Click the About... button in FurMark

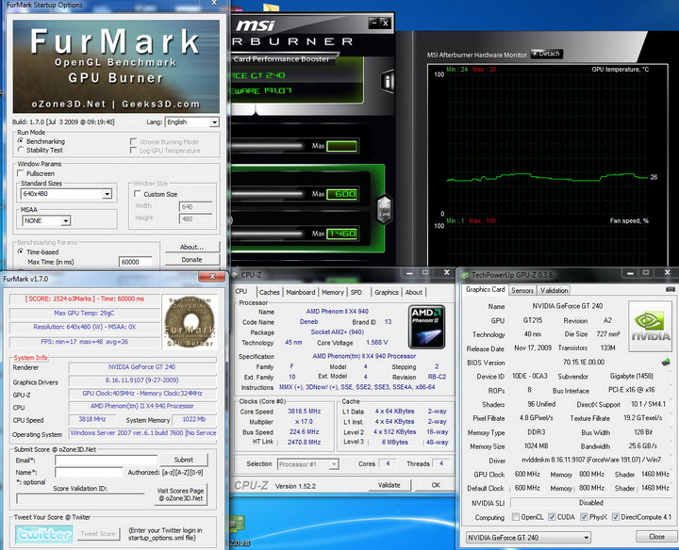(x=191, y=247)
